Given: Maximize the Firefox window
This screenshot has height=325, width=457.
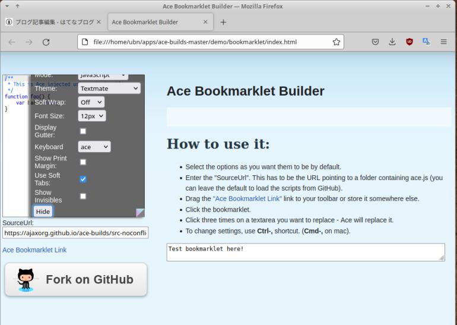Looking at the screenshot, I should coord(438,6).
